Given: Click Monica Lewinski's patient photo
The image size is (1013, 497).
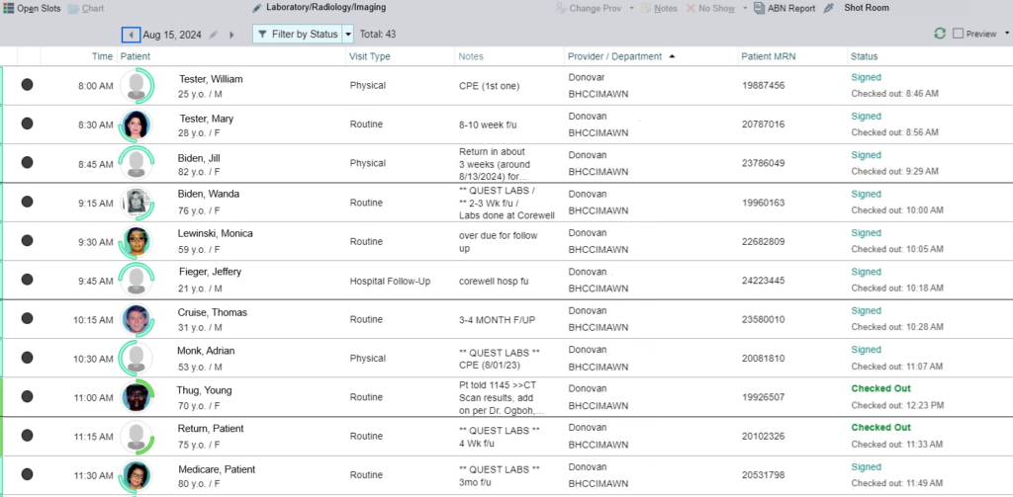Looking at the screenshot, I should click(x=137, y=241).
